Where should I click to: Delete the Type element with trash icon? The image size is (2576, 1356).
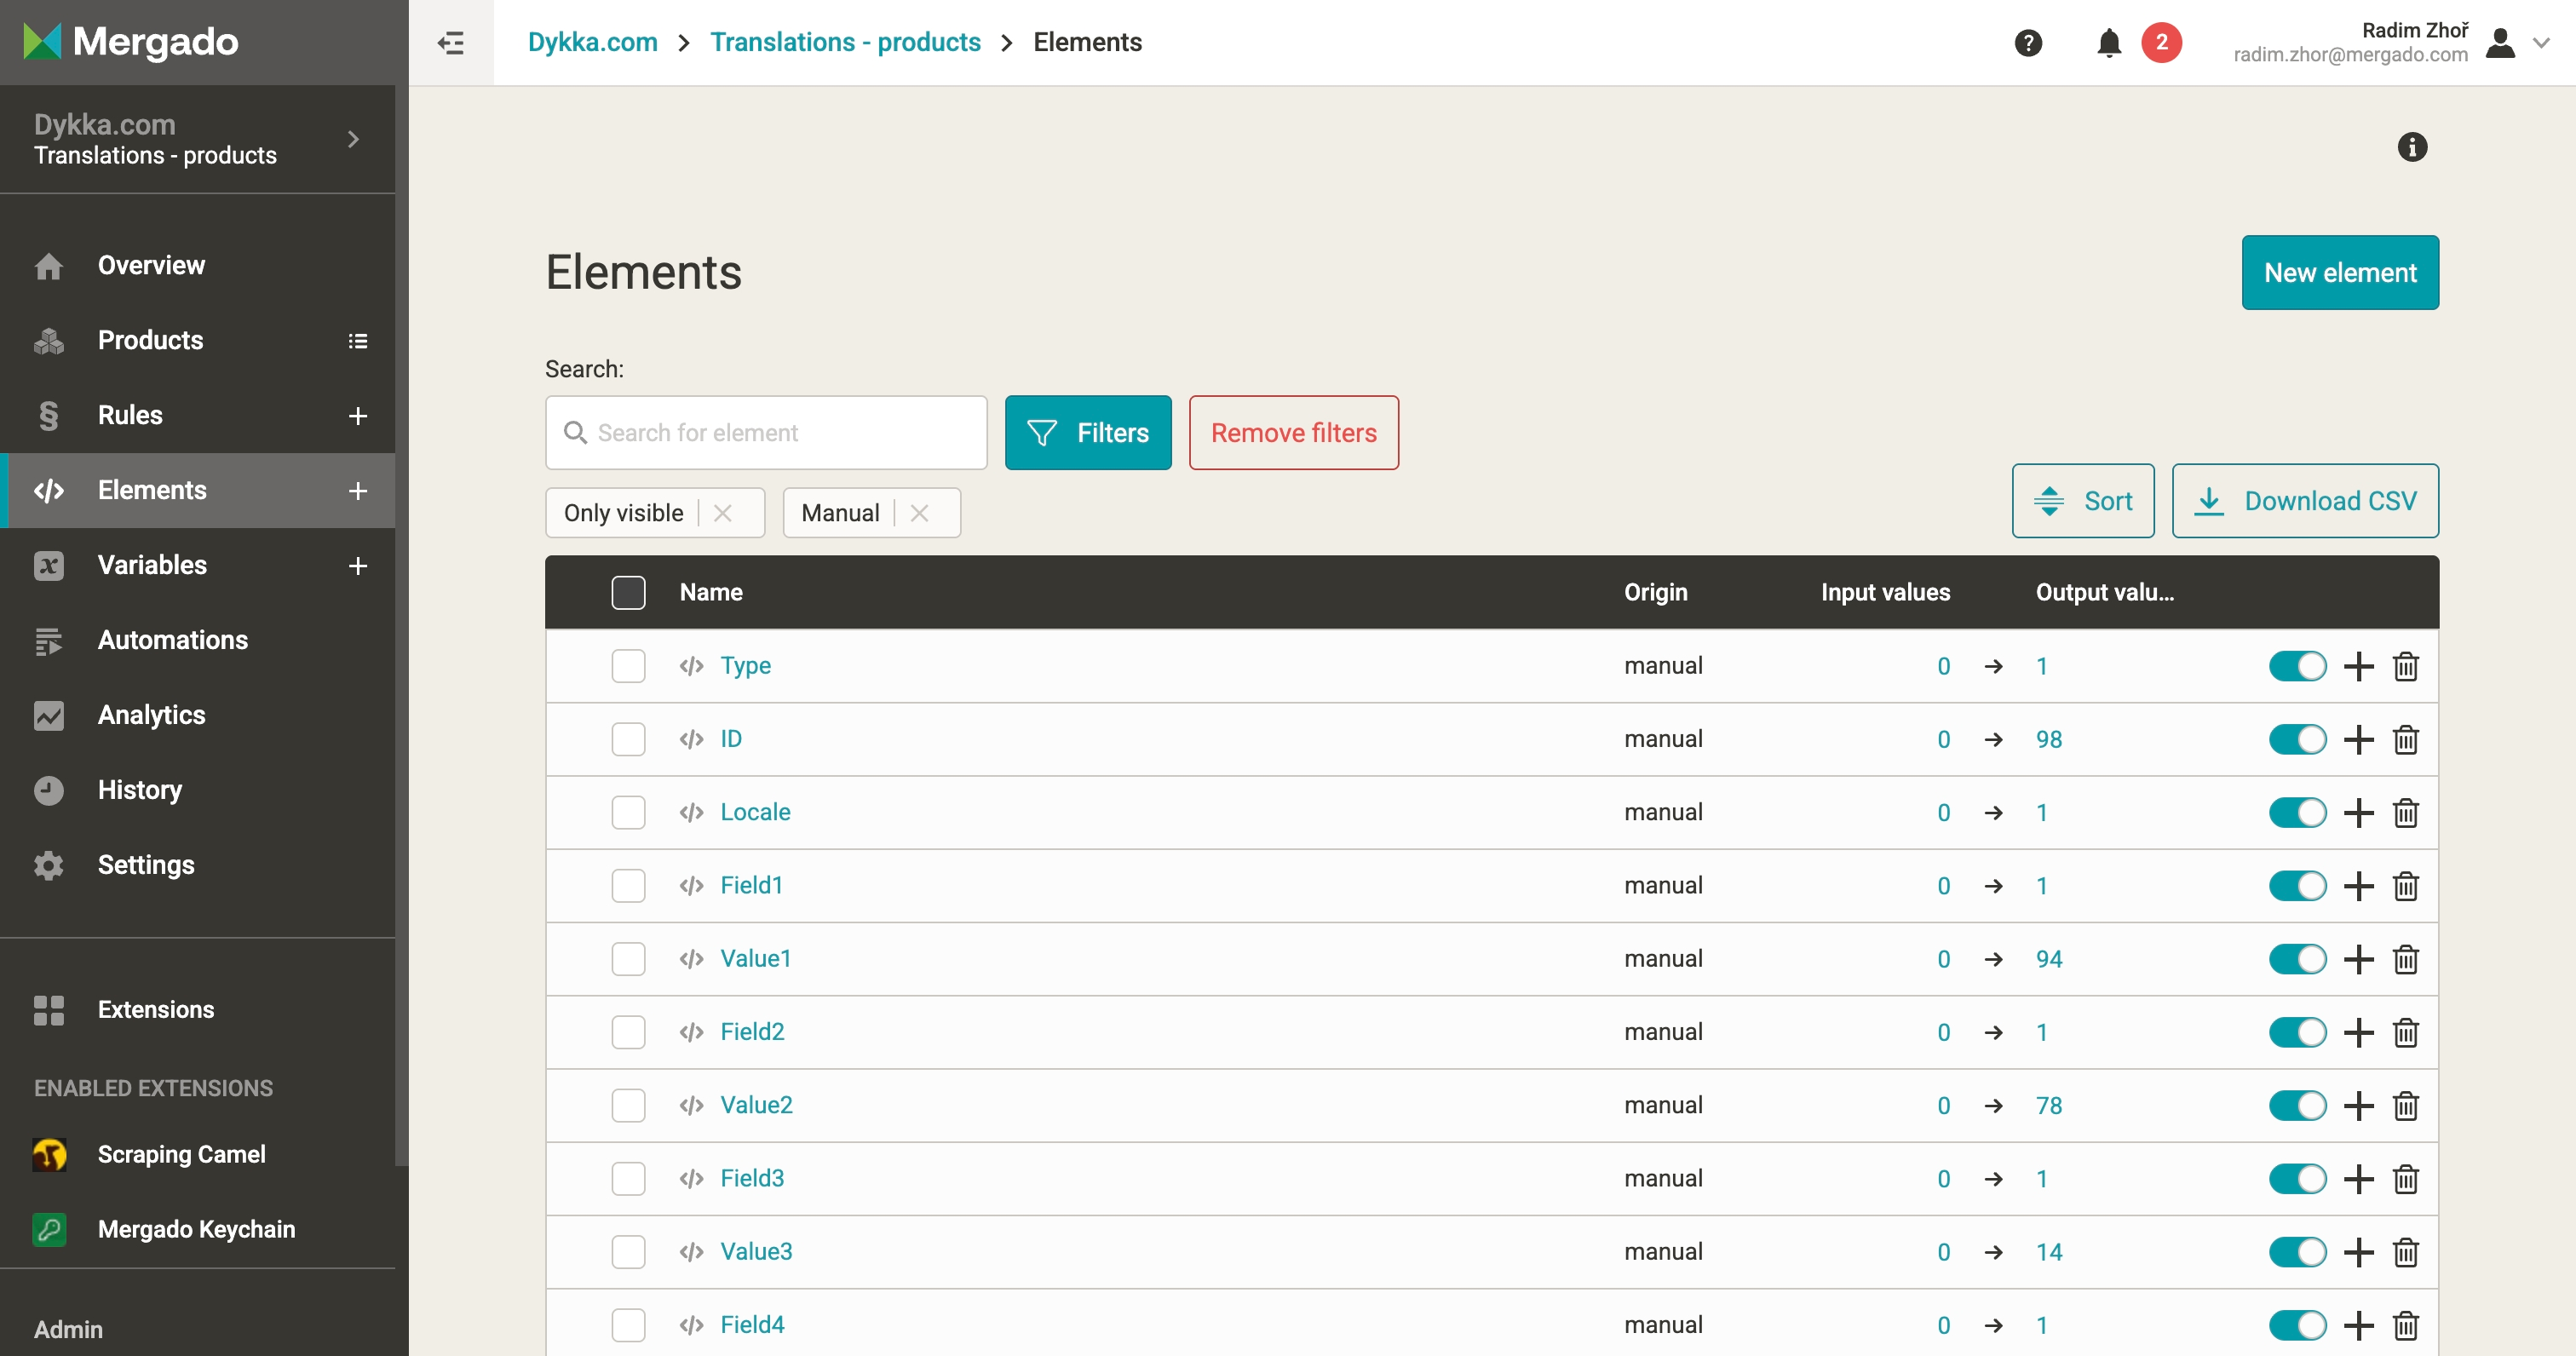click(x=2405, y=666)
